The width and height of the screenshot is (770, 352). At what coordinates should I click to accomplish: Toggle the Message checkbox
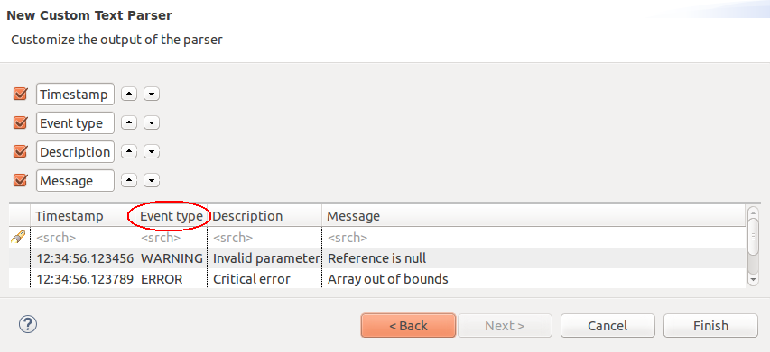coord(20,180)
